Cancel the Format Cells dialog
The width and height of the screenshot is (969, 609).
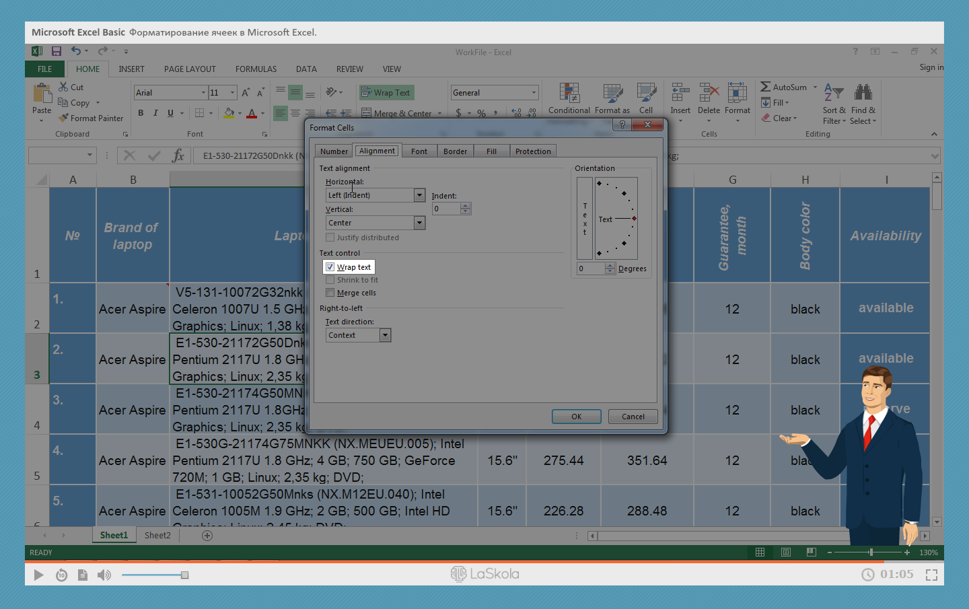(x=633, y=417)
